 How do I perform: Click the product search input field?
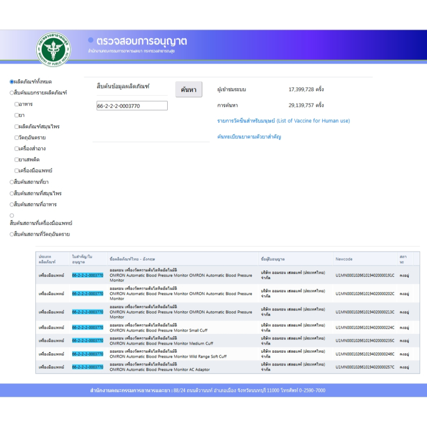(x=132, y=106)
